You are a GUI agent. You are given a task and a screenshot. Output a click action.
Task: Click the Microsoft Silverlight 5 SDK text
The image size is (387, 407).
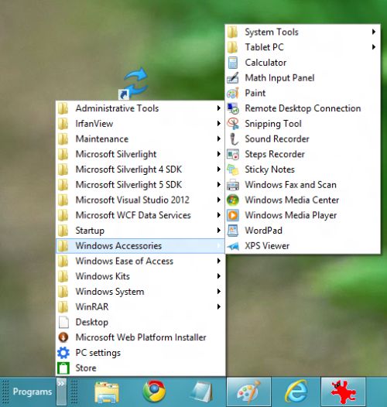coord(128,185)
